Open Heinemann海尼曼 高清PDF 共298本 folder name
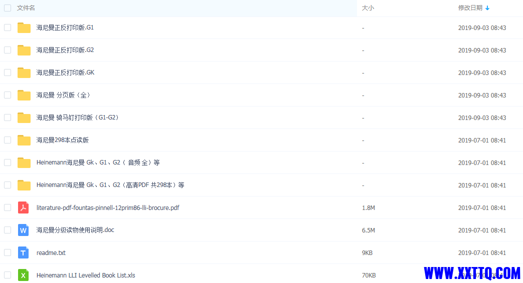This screenshot has height=283, width=523. [110, 185]
